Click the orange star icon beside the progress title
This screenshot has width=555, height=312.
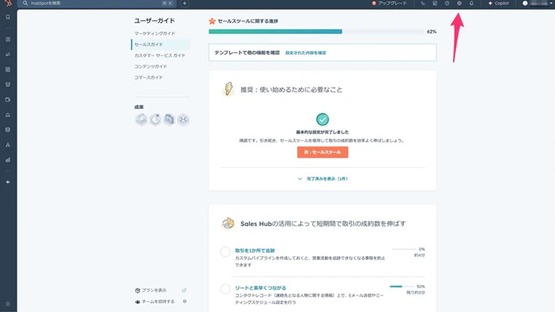pos(212,21)
